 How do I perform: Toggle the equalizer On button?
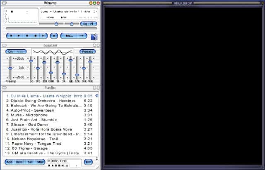click(x=11, y=51)
